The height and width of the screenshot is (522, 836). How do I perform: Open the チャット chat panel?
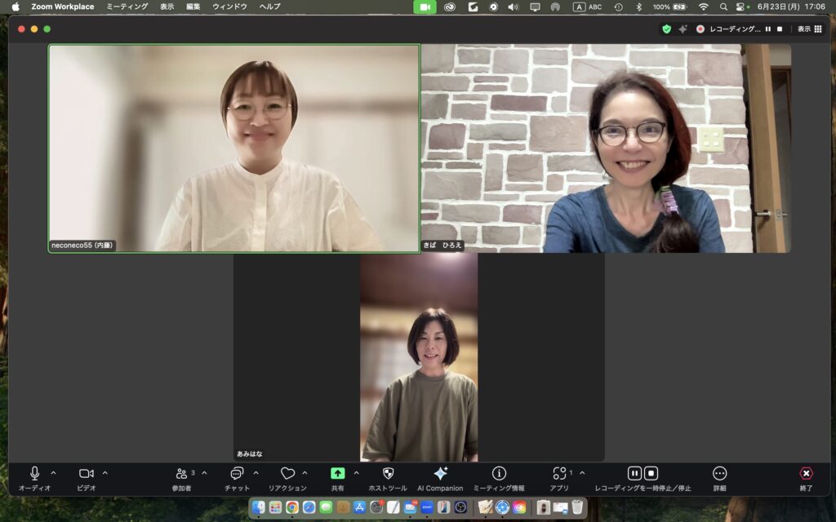tap(237, 474)
